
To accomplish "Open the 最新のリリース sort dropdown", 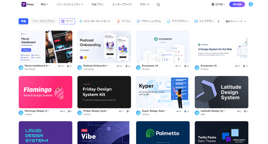I will 236,21.
